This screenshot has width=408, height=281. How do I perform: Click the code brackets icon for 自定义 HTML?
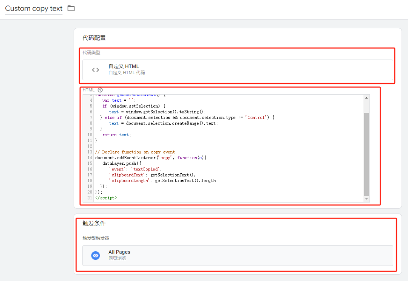click(x=96, y=70)
